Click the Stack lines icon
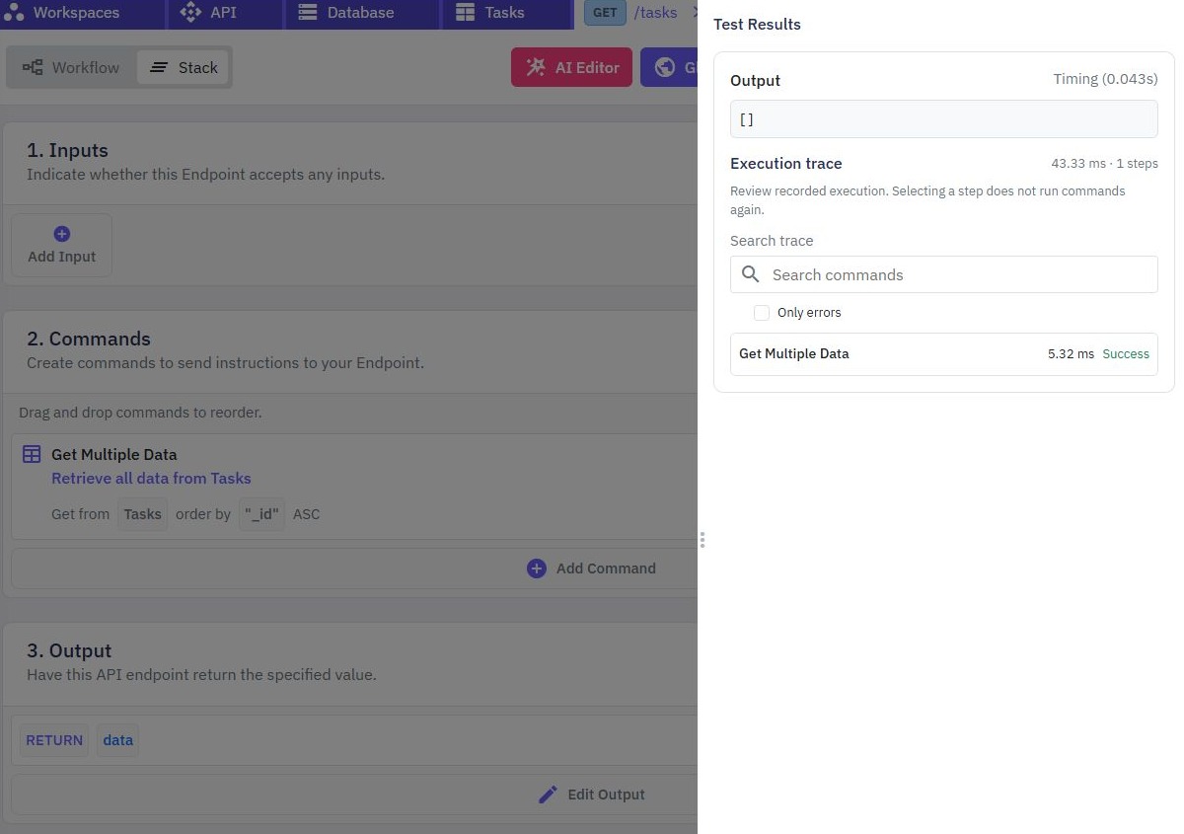 159,67
